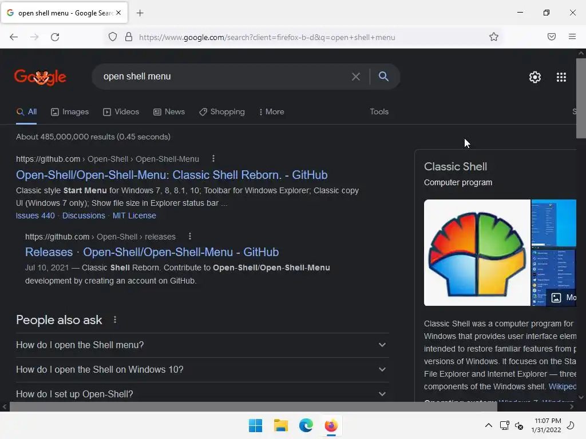Click the horizontal scrollbar right arrow
Screen dimensions: 586x439
[572, 406]
